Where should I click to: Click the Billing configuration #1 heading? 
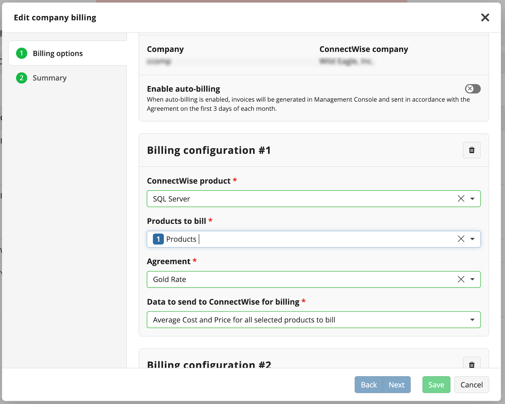[209, 150]
